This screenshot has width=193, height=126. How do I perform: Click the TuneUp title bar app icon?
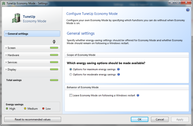click(x=4, y=3)
